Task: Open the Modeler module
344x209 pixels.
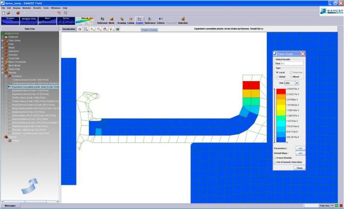Action: pyautogui.click(x=10, y=21)
